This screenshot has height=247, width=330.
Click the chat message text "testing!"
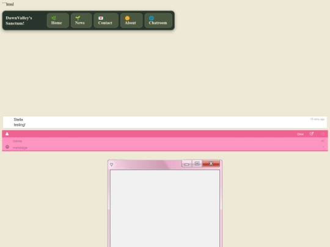pyautogui.click(x=20, y=125)
